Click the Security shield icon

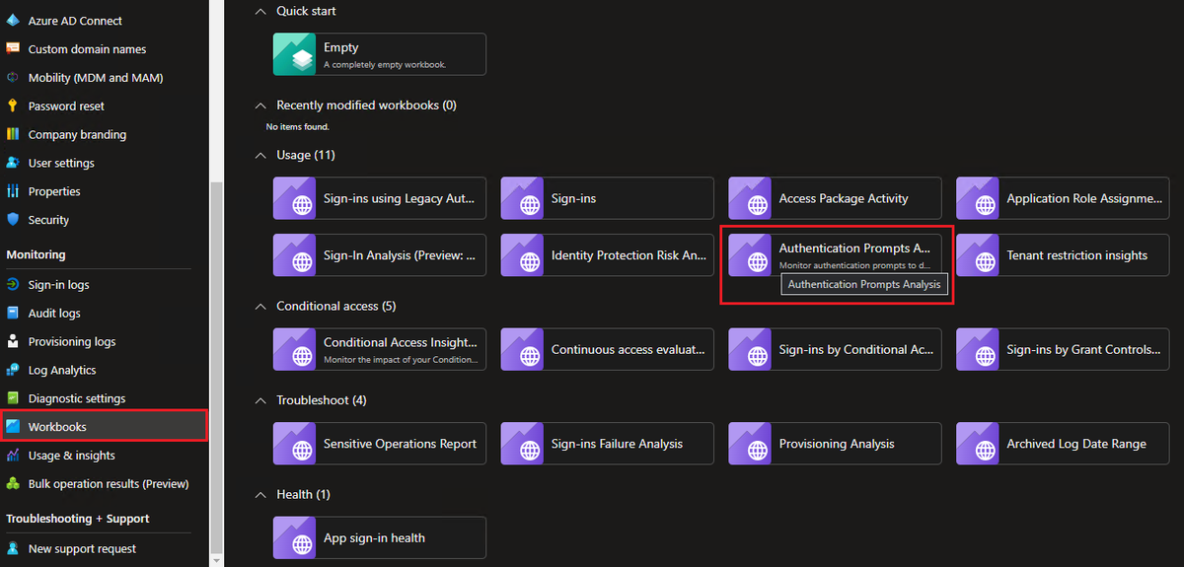click(x=13, y=220)
